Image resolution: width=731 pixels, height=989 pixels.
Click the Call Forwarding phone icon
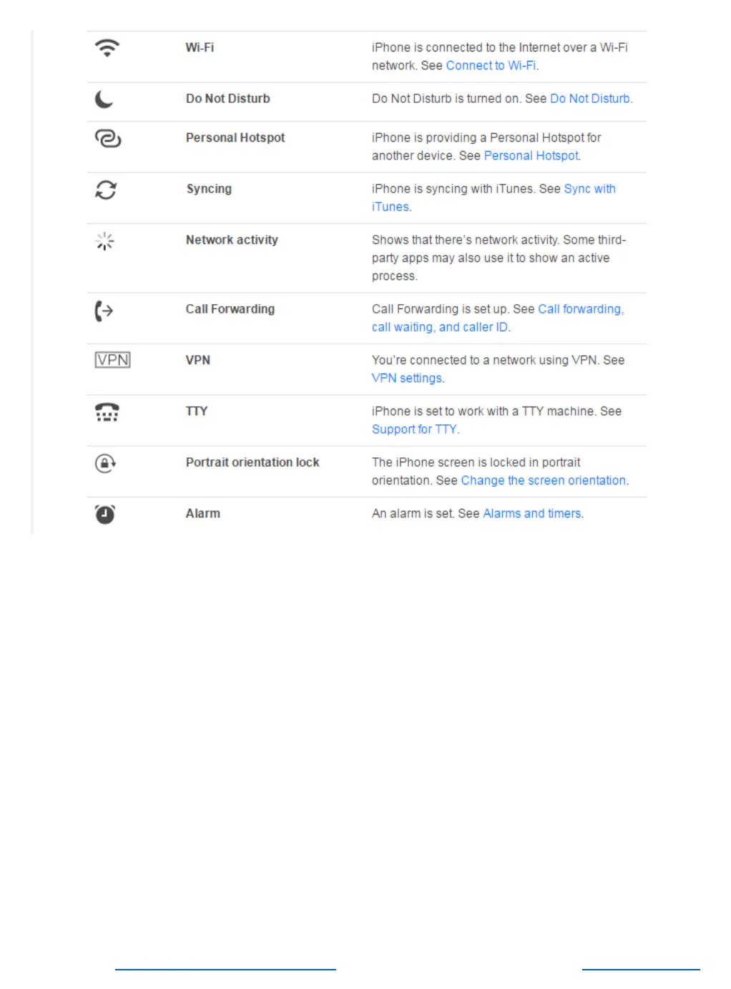coord(104,311)
